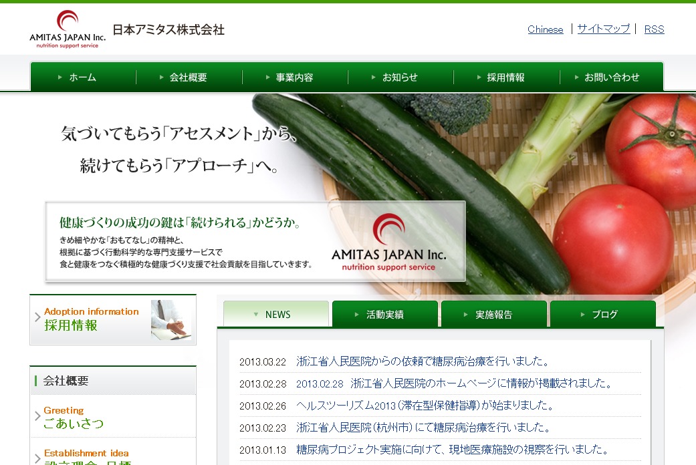Click the hero slogan 気づいてもらう「アセスメント」から

(x=179, y=133)
